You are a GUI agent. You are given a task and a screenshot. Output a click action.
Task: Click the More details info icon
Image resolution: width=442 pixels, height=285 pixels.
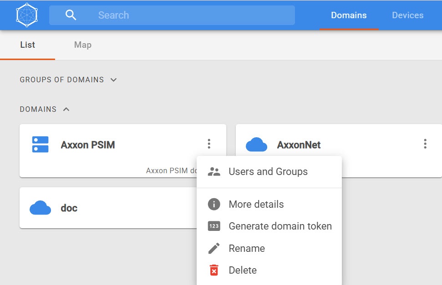214,205
